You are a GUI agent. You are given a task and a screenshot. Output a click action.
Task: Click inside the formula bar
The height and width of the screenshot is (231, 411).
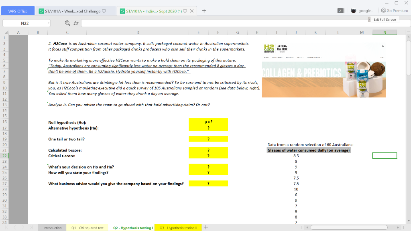click(x=161, y=23)
